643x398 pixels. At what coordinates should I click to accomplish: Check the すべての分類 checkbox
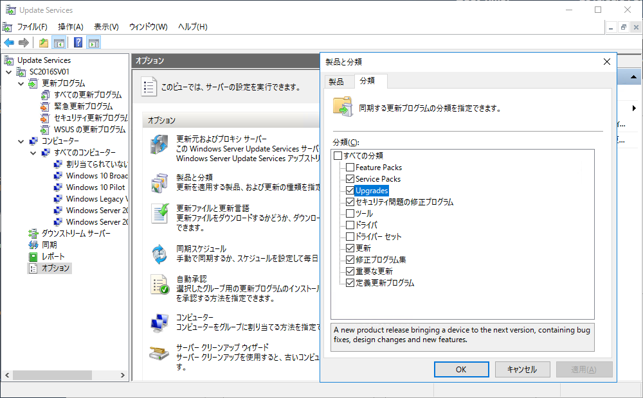click(338, 155)
